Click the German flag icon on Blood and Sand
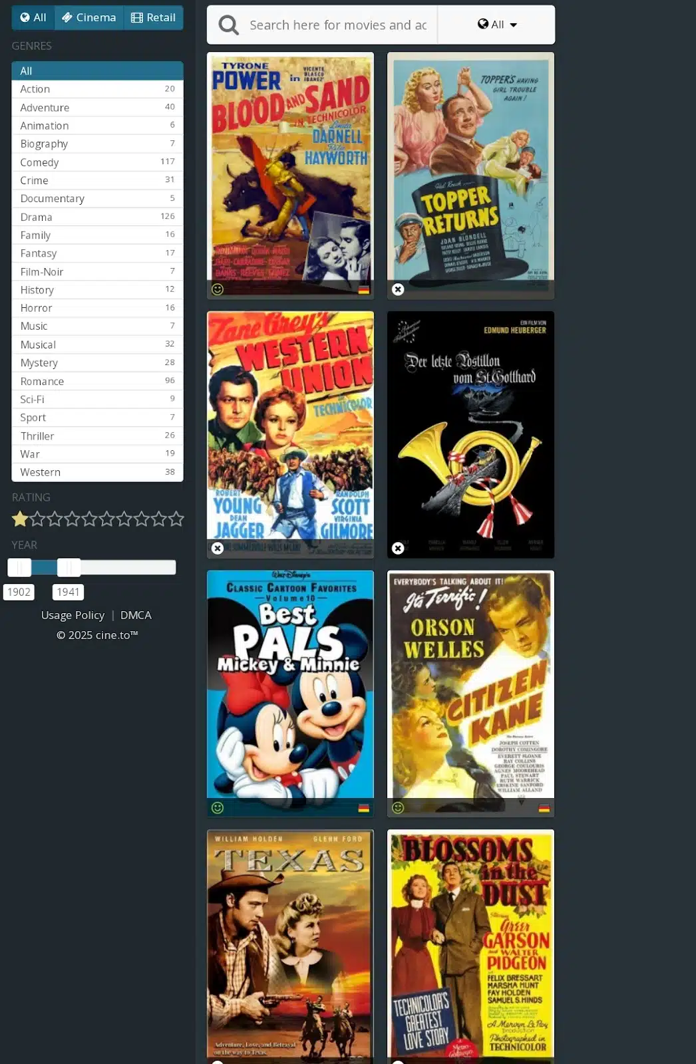This screenshot has height=1064, width=696. (x=363, y=290)
